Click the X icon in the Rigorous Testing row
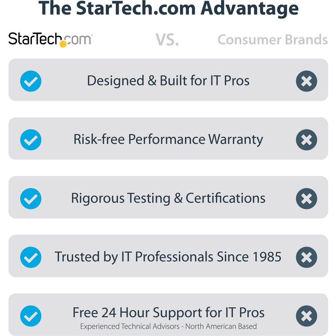The image size is (336, 336). [x=307, y=198]
